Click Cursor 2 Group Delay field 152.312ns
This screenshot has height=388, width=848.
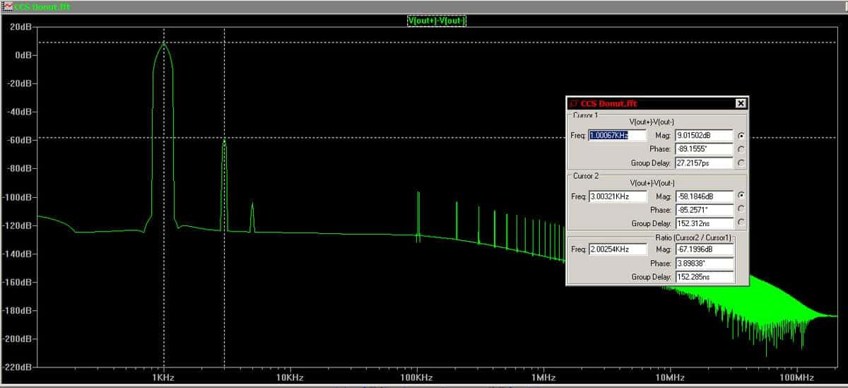[705, 223]
